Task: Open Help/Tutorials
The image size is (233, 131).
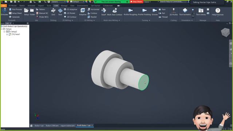Action: point(218,12)
